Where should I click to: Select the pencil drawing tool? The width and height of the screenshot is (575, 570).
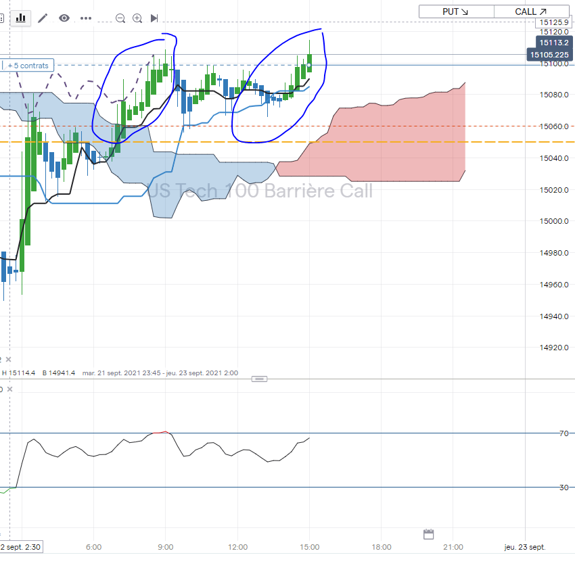click(x=43, y=18)
